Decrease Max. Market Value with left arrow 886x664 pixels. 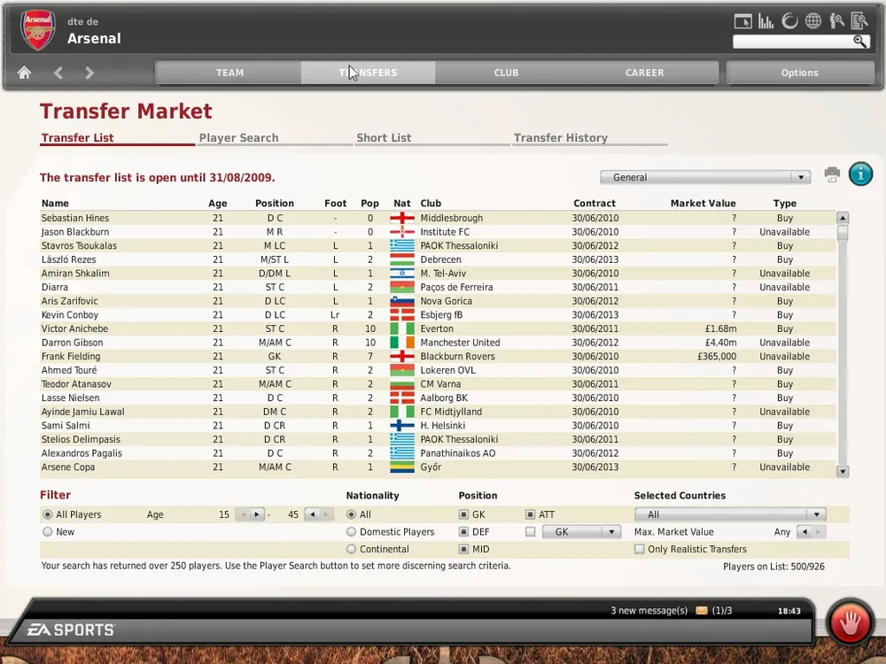point(804,531)
